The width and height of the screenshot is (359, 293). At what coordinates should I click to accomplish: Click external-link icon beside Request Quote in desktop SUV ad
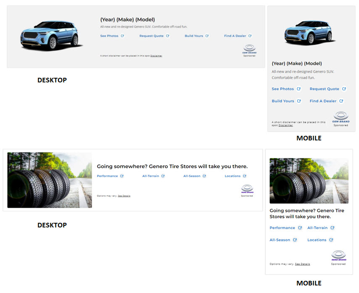pyautogui.click(x=167, y=36)
